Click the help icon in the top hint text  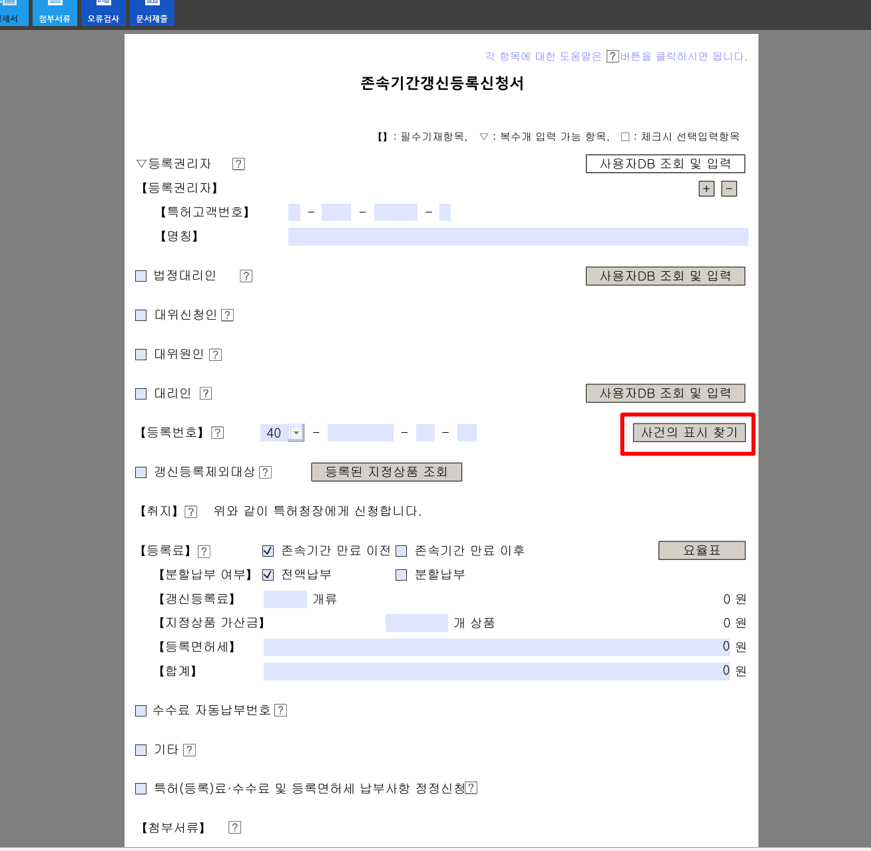coord(613,56)
